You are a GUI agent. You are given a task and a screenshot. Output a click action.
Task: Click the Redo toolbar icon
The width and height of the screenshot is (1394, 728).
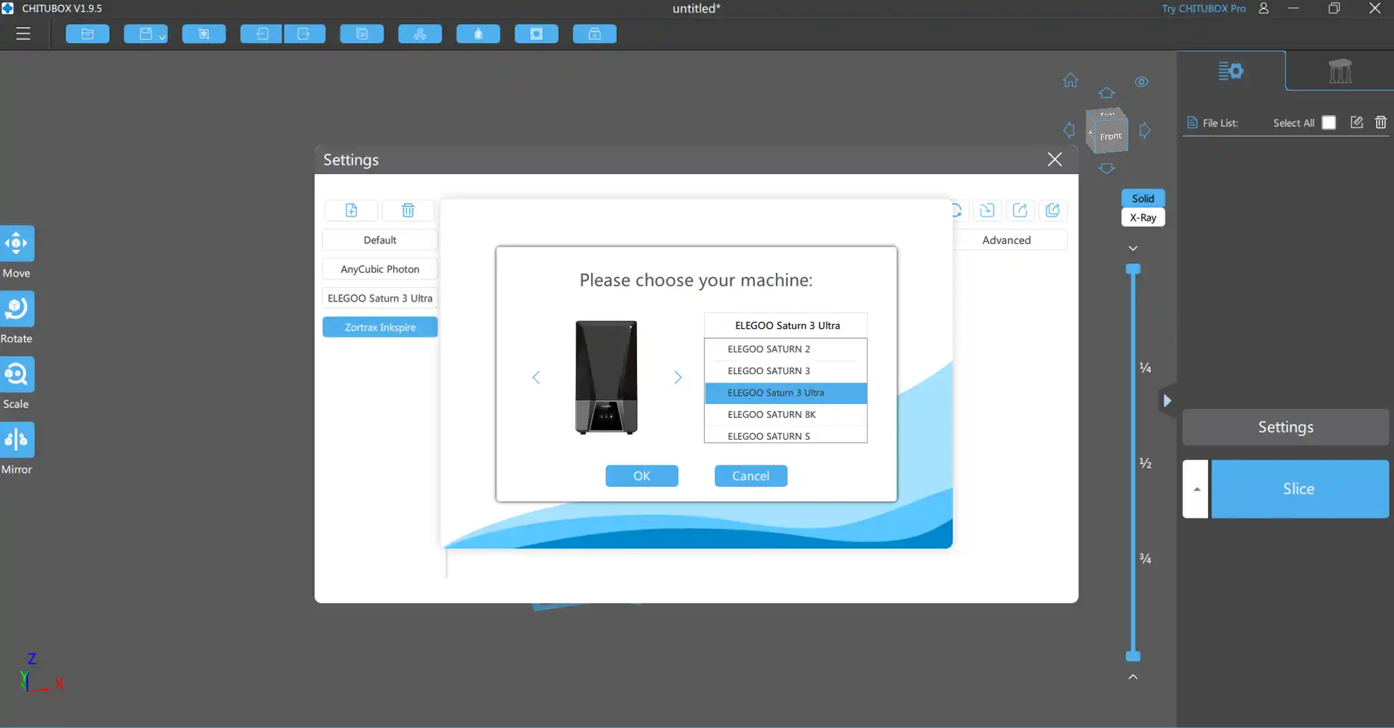pyautogui.click(x=304, y=33)
